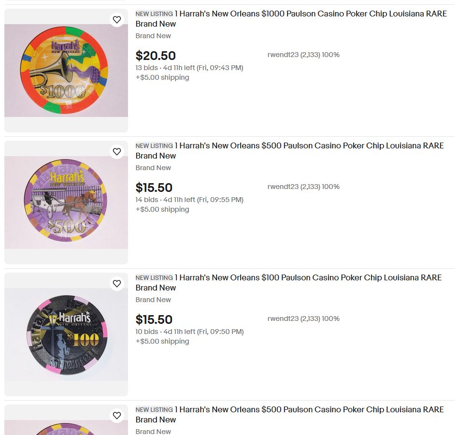Open the purple $500 horse carriage chip image

[66, 203]
